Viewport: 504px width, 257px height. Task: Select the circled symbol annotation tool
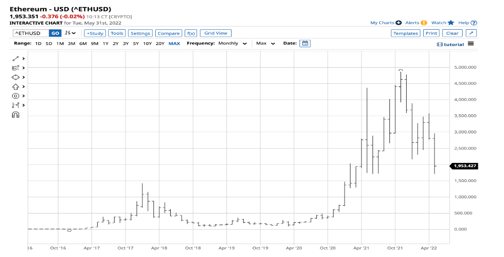click(x=15, y=96)
